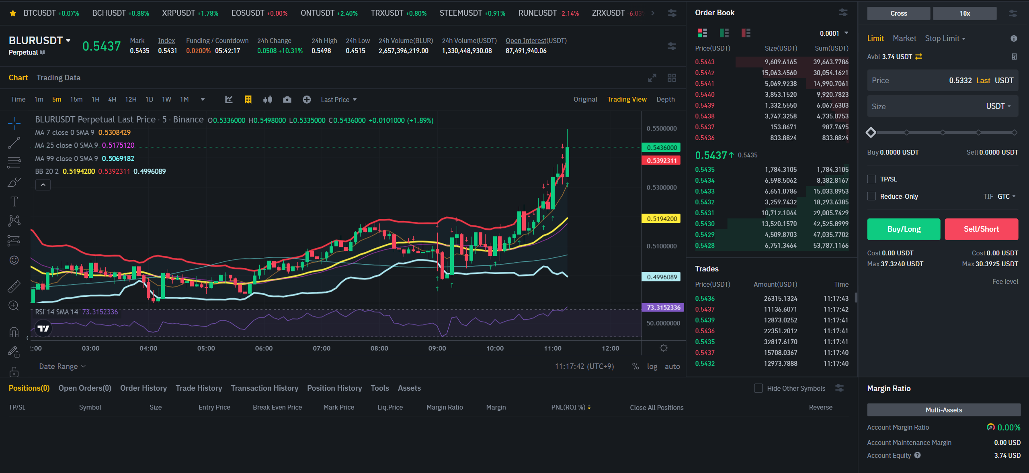Expand the Stop Limit order type dropdown
1029x473 pixels.
945,38
